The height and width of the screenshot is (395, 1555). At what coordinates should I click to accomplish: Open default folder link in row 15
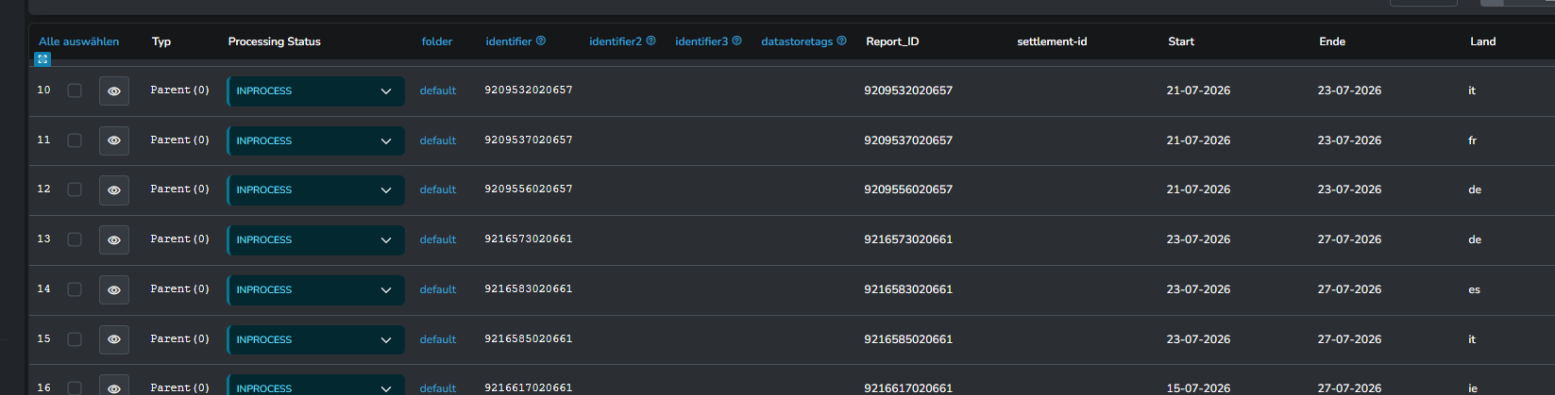(438, 339)
